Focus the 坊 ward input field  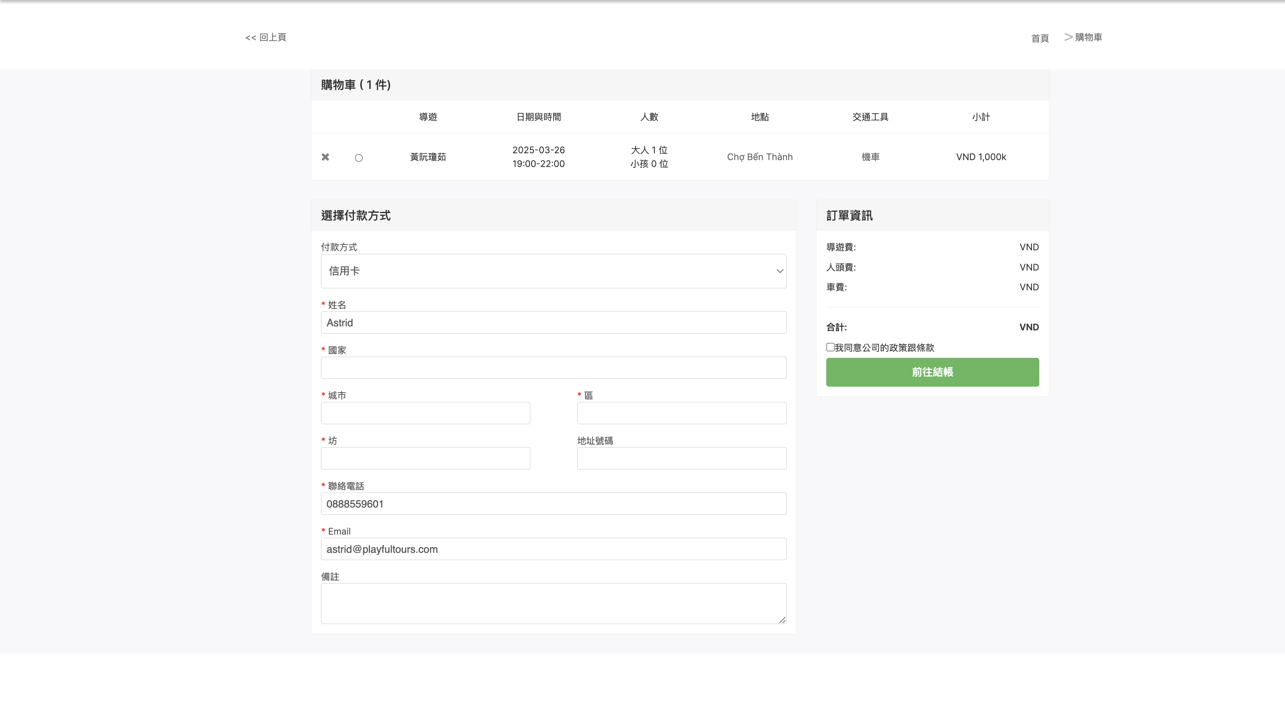(x=425, y=459)
